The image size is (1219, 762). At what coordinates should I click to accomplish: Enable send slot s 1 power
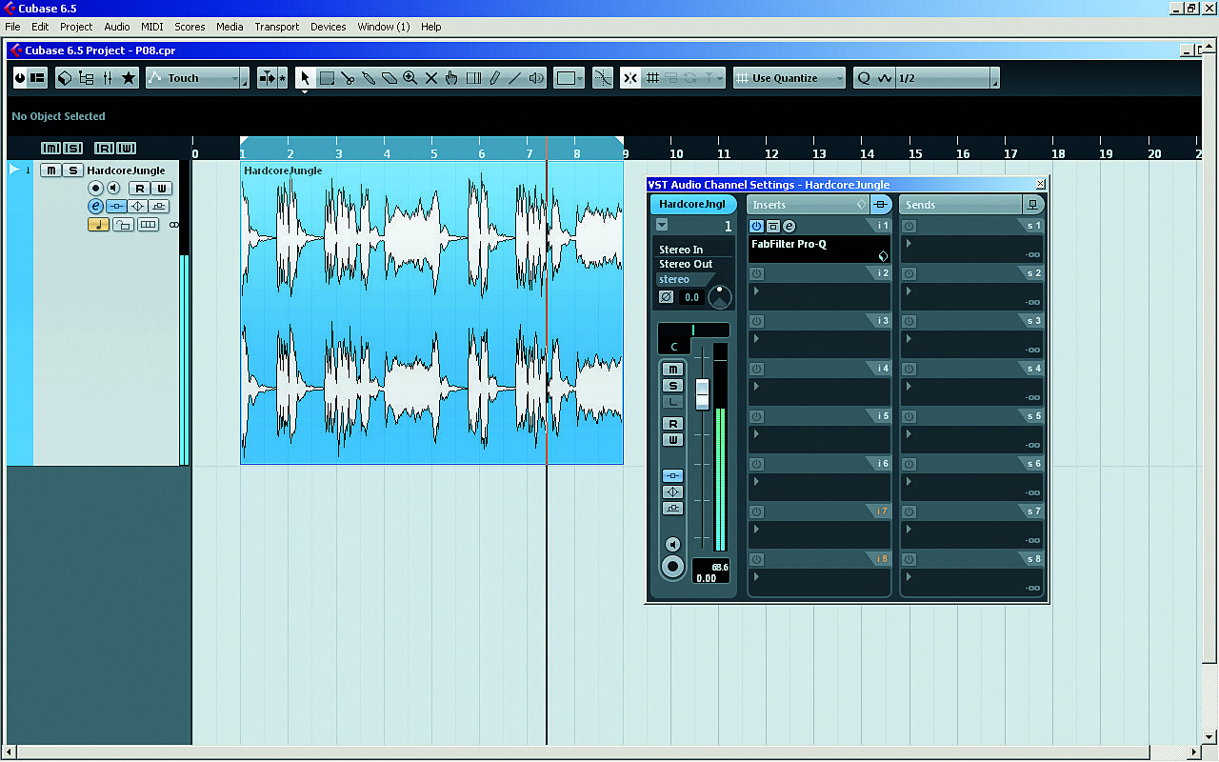[x=909, y=226]
